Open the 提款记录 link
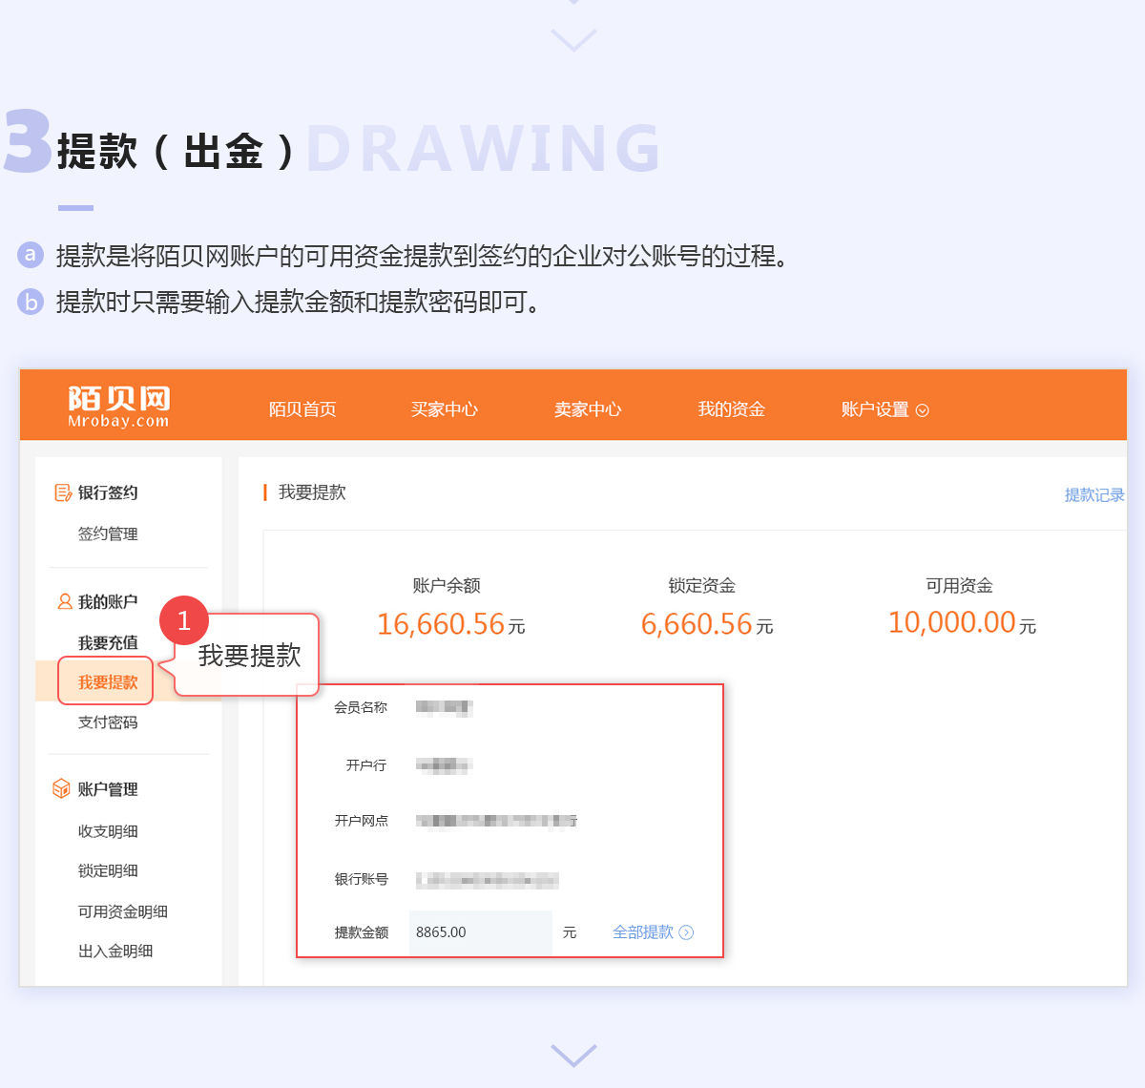1145x1088 pixels. tap(1093, 494)
